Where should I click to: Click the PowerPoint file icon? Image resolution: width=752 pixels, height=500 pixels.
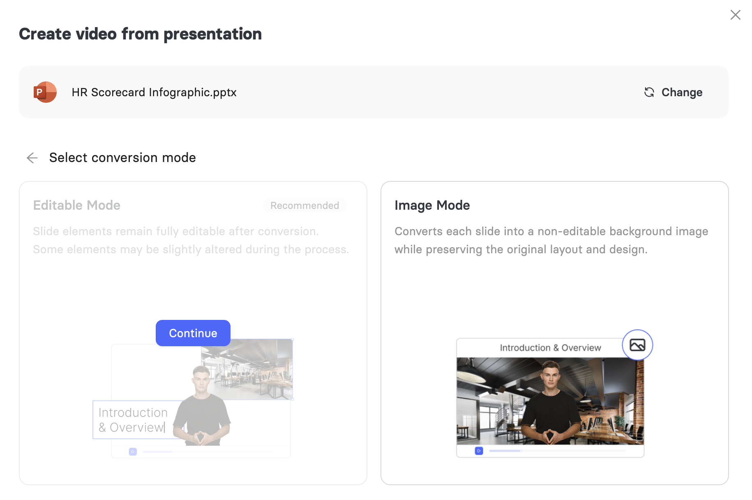[45, 92]
